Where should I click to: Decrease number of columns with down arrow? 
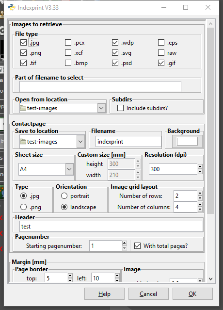pos(200,210)
